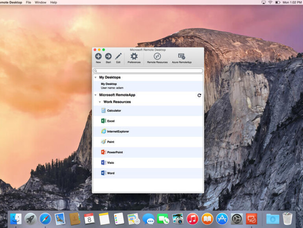
Task: Open Reminders from the Dock
Action: (x=119, y=219)
